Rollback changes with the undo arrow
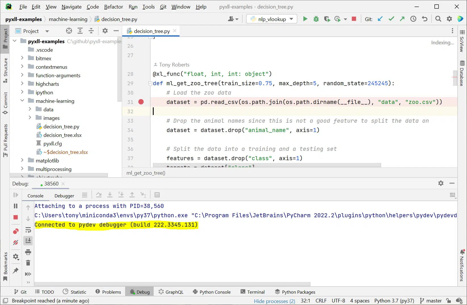This screenshot has height=305, width=467. pyautogui.click(x=425, y=19)
